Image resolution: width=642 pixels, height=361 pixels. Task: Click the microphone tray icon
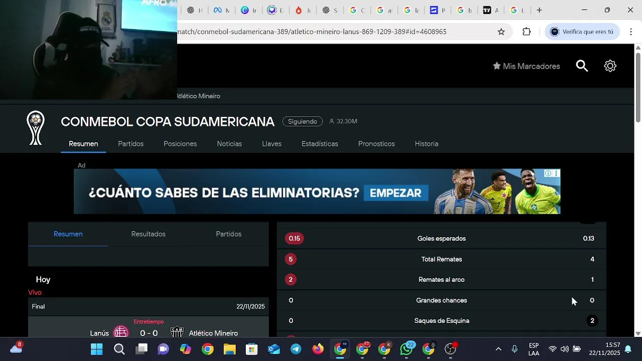tap(515, 349)
